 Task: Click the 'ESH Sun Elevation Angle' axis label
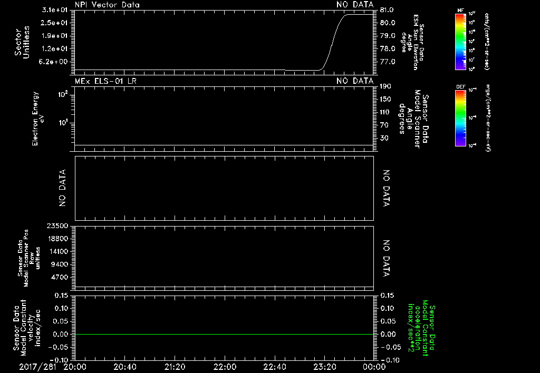pyautogui.click(x=412, y=42)
